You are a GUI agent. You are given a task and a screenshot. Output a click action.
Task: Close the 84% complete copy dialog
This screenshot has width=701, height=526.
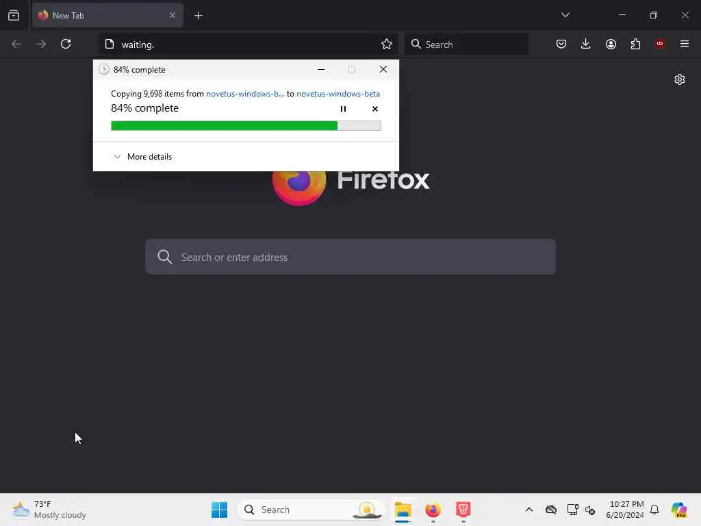[383, 69]
